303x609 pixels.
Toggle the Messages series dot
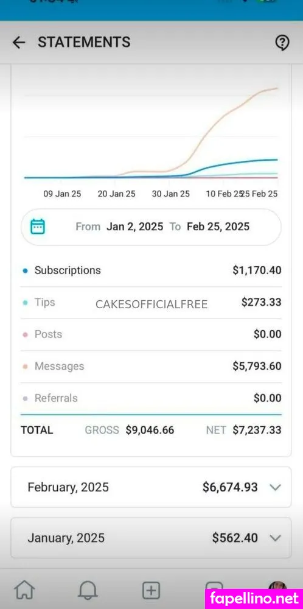[x=25, y=366]
